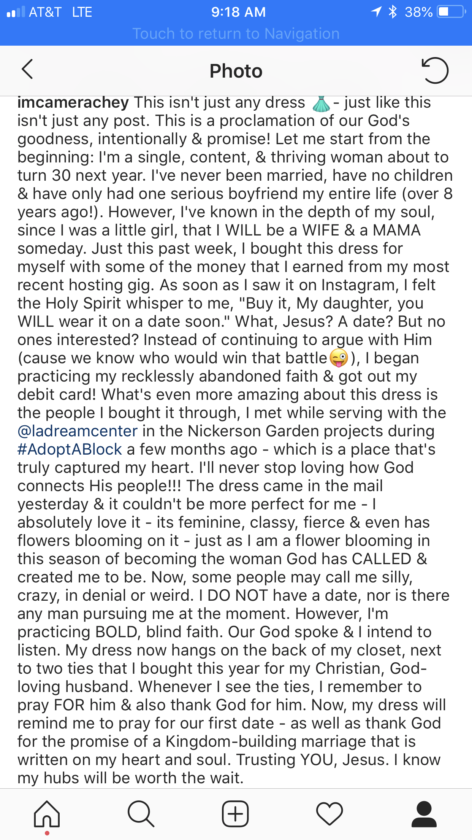Viewport: 472px width, 840px height.
Task: Open the @ladreamcenter mention
Action: point(78,431)
